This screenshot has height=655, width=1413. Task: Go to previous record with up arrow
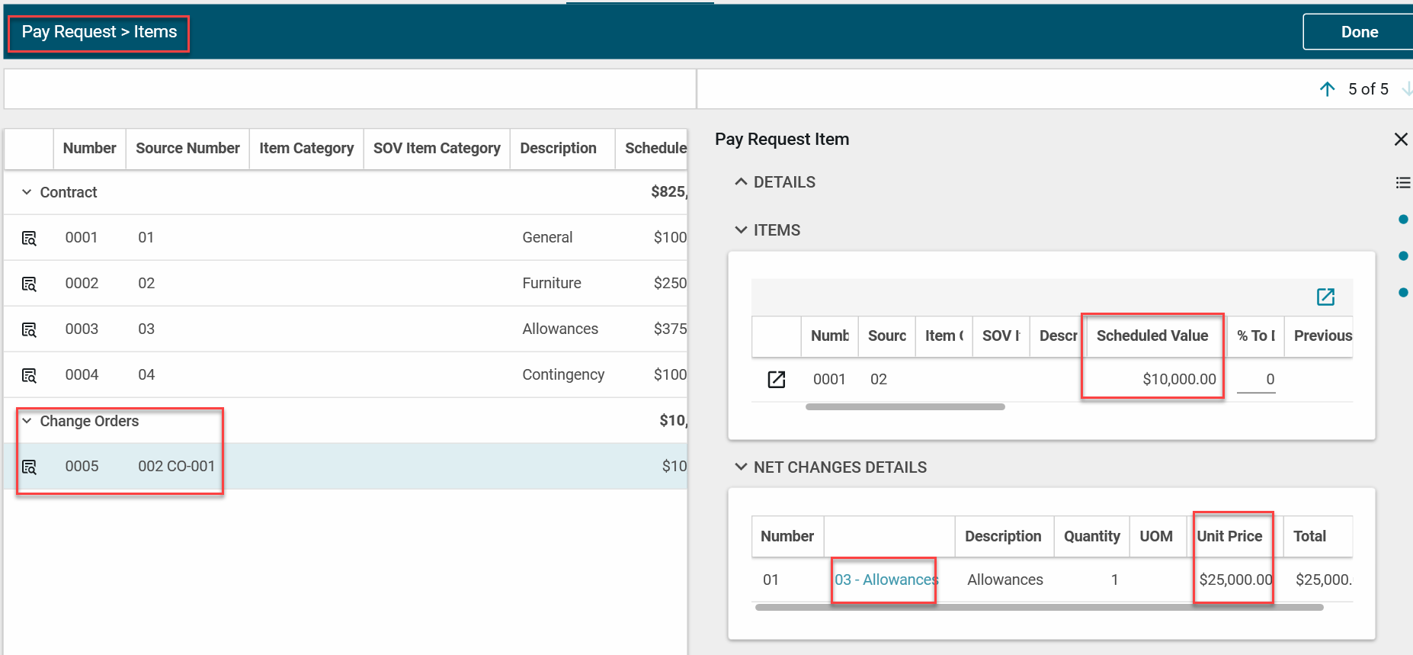coord(1327,89)
